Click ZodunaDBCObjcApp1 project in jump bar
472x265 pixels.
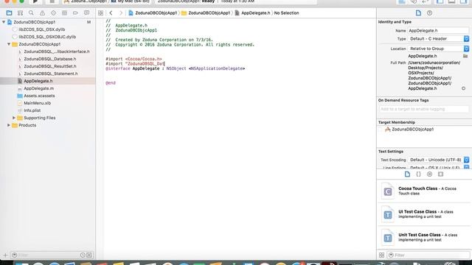[153, 13]
